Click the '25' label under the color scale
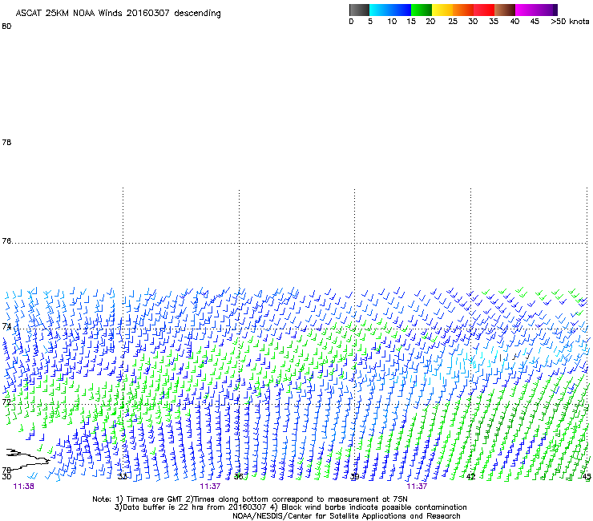593x521 pixels. [453, 22]
